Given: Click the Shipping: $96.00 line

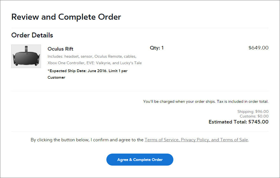Looking at the screenshot, I should (x=253, y=112).
